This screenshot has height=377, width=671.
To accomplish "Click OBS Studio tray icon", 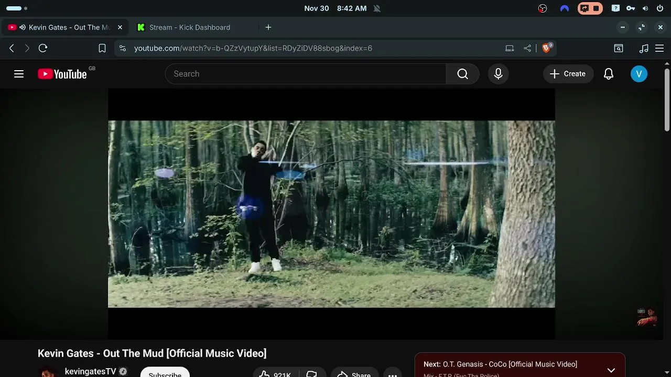I will pyautogui.click(x=543, y=8).
